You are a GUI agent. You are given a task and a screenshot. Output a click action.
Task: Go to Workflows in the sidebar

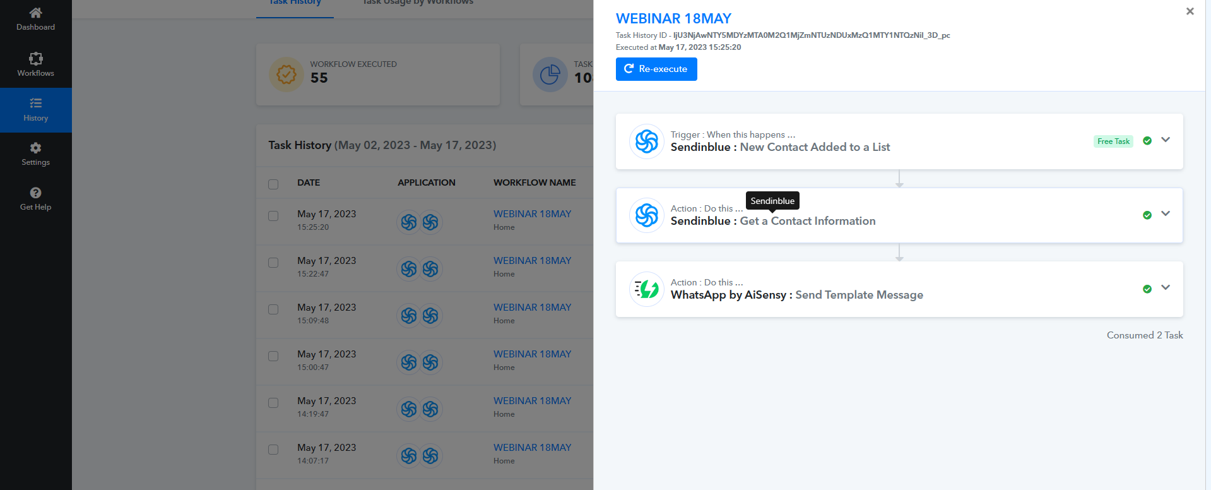pos(35,65)
